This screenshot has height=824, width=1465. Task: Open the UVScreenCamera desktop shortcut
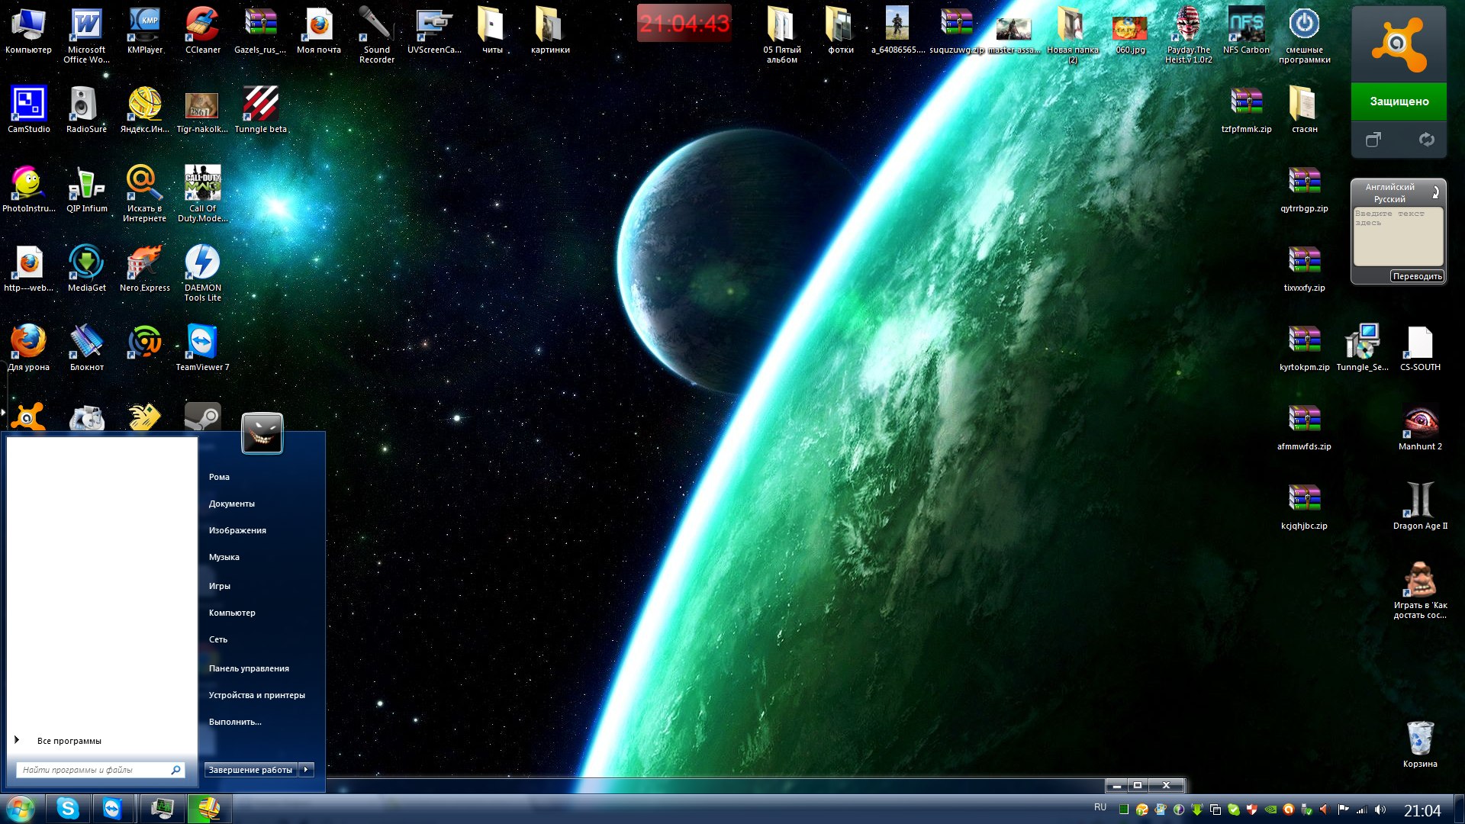coord(434,31)
